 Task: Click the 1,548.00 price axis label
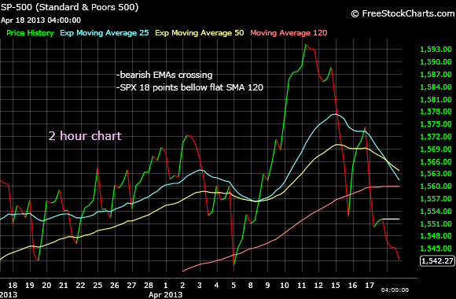pyautogui.click(x=436, y=235)
